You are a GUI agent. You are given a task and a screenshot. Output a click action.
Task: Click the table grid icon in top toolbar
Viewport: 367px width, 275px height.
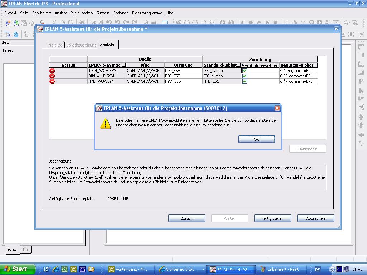tap(153, 23)
